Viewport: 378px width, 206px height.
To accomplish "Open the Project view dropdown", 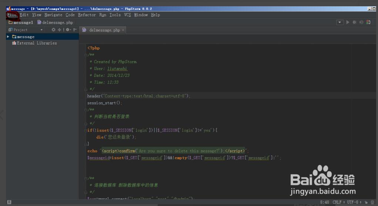I will (x=41, y=30).
